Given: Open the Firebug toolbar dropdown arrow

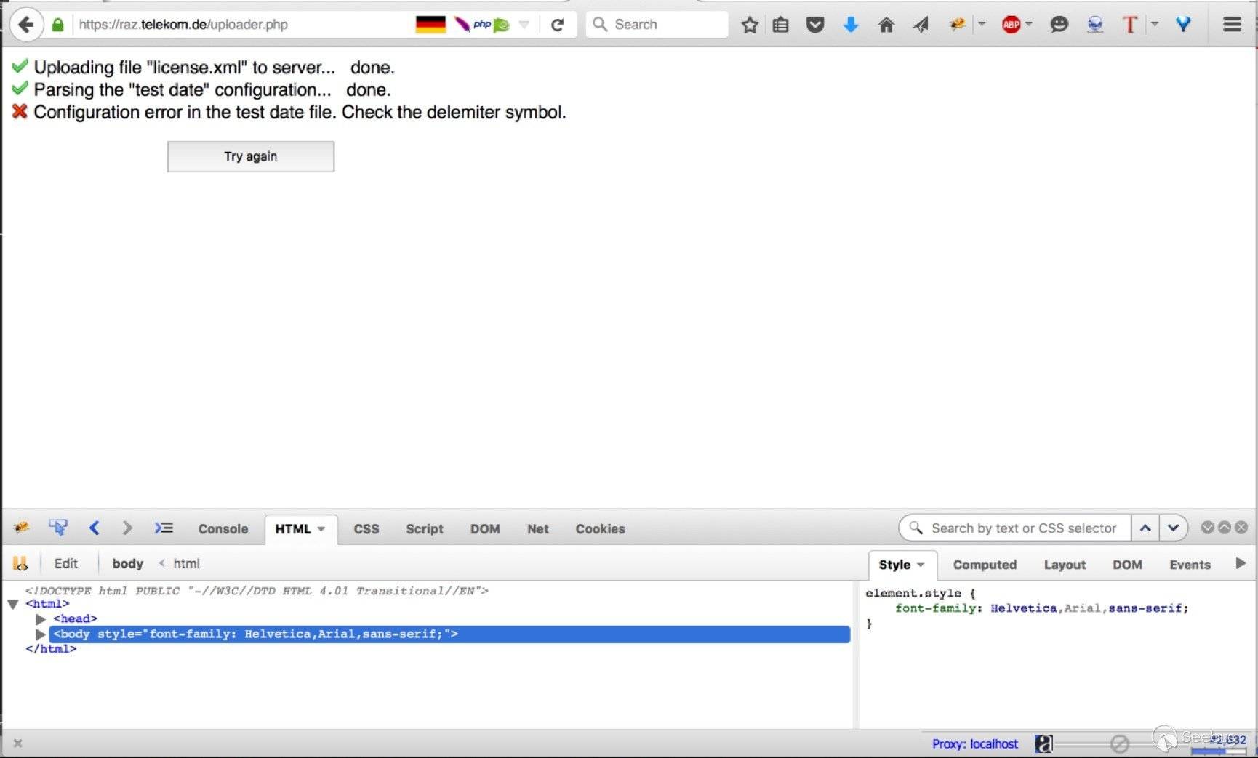Looking at the screenshot, I should 982,24.
